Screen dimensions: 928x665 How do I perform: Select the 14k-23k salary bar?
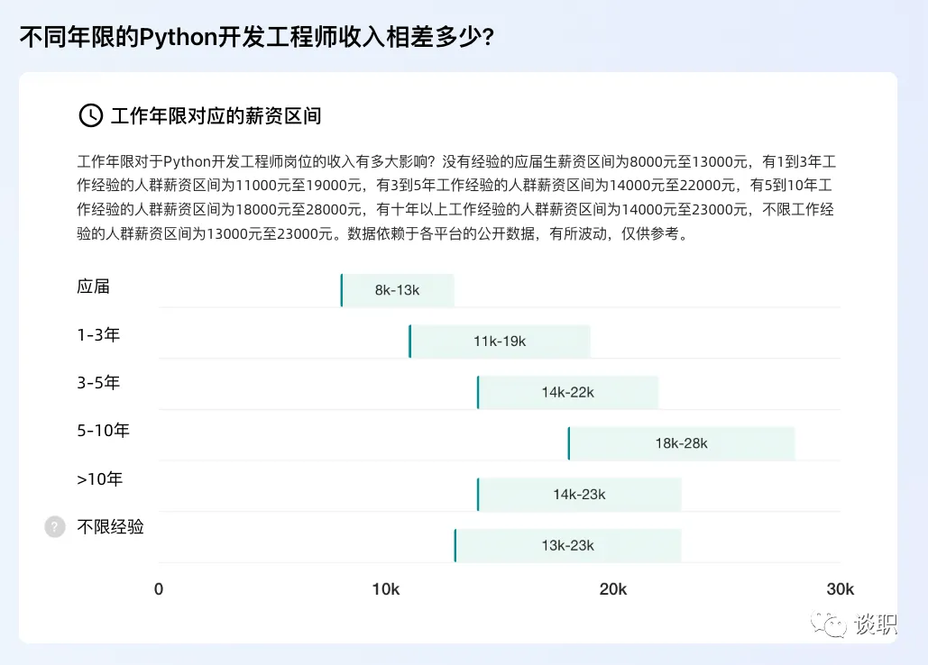(579, 495)
